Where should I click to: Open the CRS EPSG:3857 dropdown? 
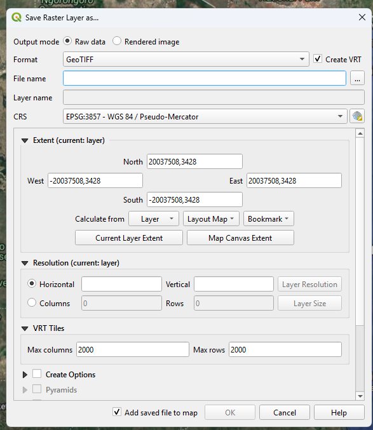[x=205, y=116]
